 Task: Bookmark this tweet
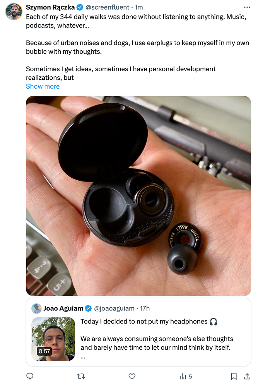coord(234,376)
